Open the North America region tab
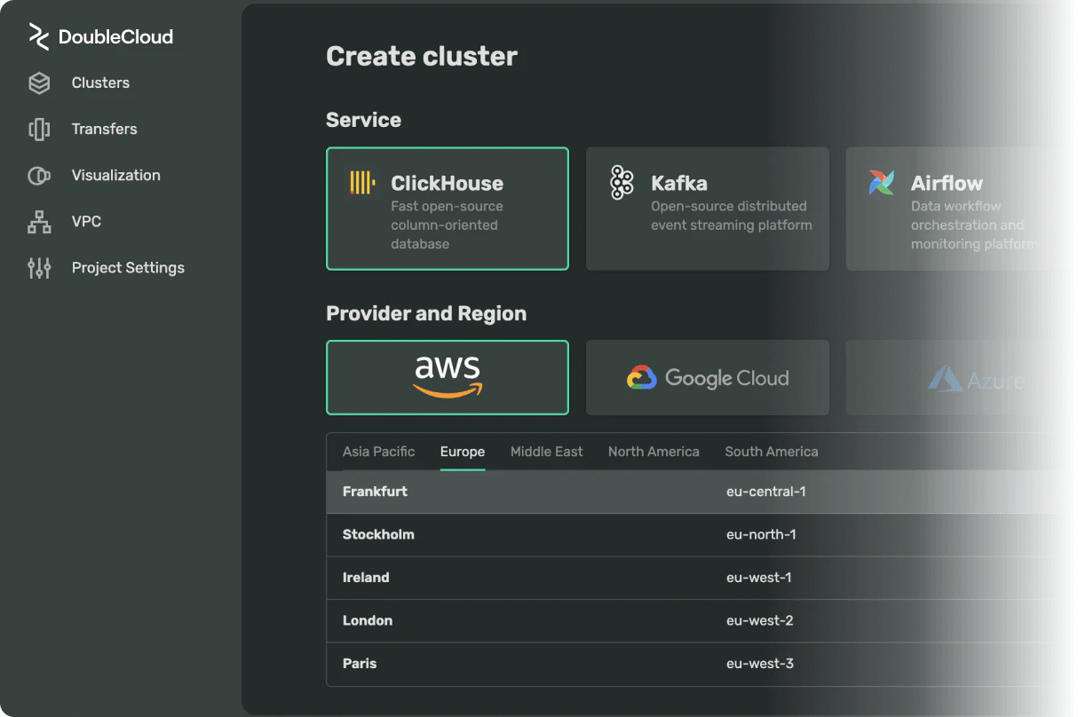This screenshot has height=717, width=1078. (x=654, y=452)
